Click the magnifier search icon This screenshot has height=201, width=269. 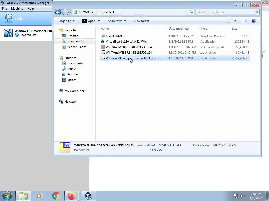256,12
